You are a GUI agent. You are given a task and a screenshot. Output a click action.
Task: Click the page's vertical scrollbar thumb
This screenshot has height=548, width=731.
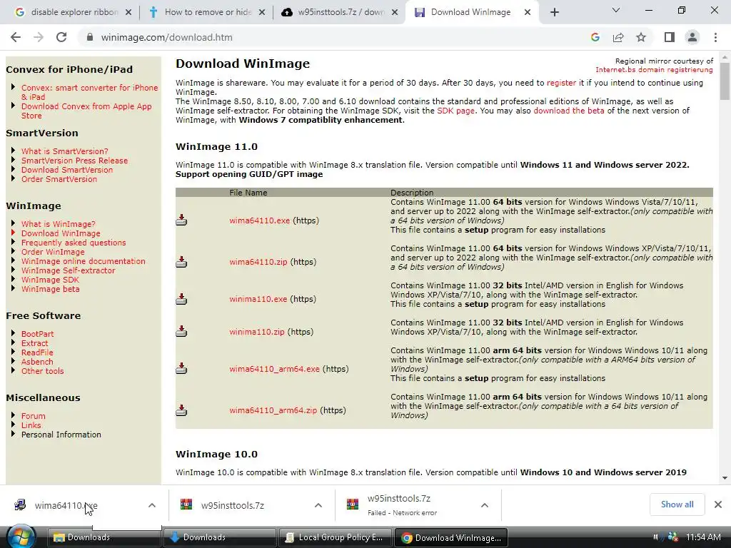click(x=724, y=80)
